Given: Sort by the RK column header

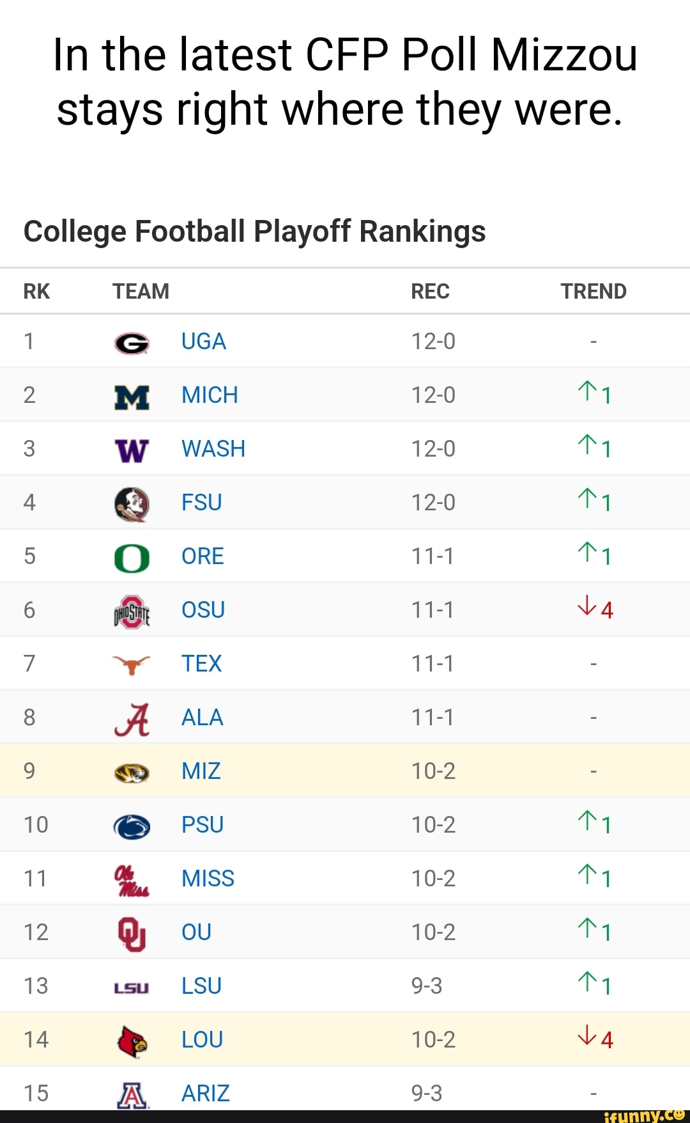Looking at the screenshot, I should pos(36,291).
